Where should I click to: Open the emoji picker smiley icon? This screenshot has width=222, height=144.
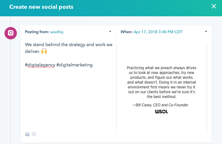coord(34,134)
